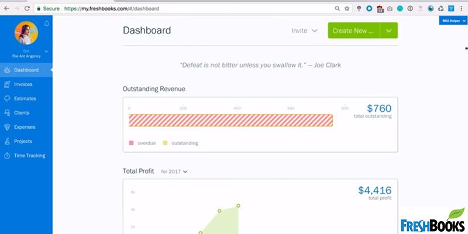This screenshot has height=234, width=468.
Task: Click the Clients sidebar icon
Action: (x=7, y=113)
